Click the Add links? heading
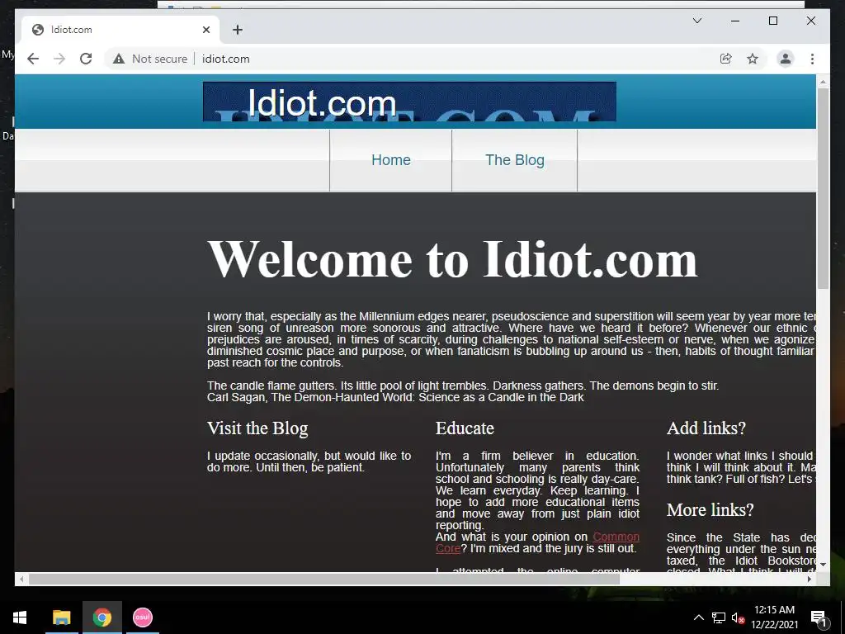The width and height of the screenshot is (845, 634). point(706,428)
